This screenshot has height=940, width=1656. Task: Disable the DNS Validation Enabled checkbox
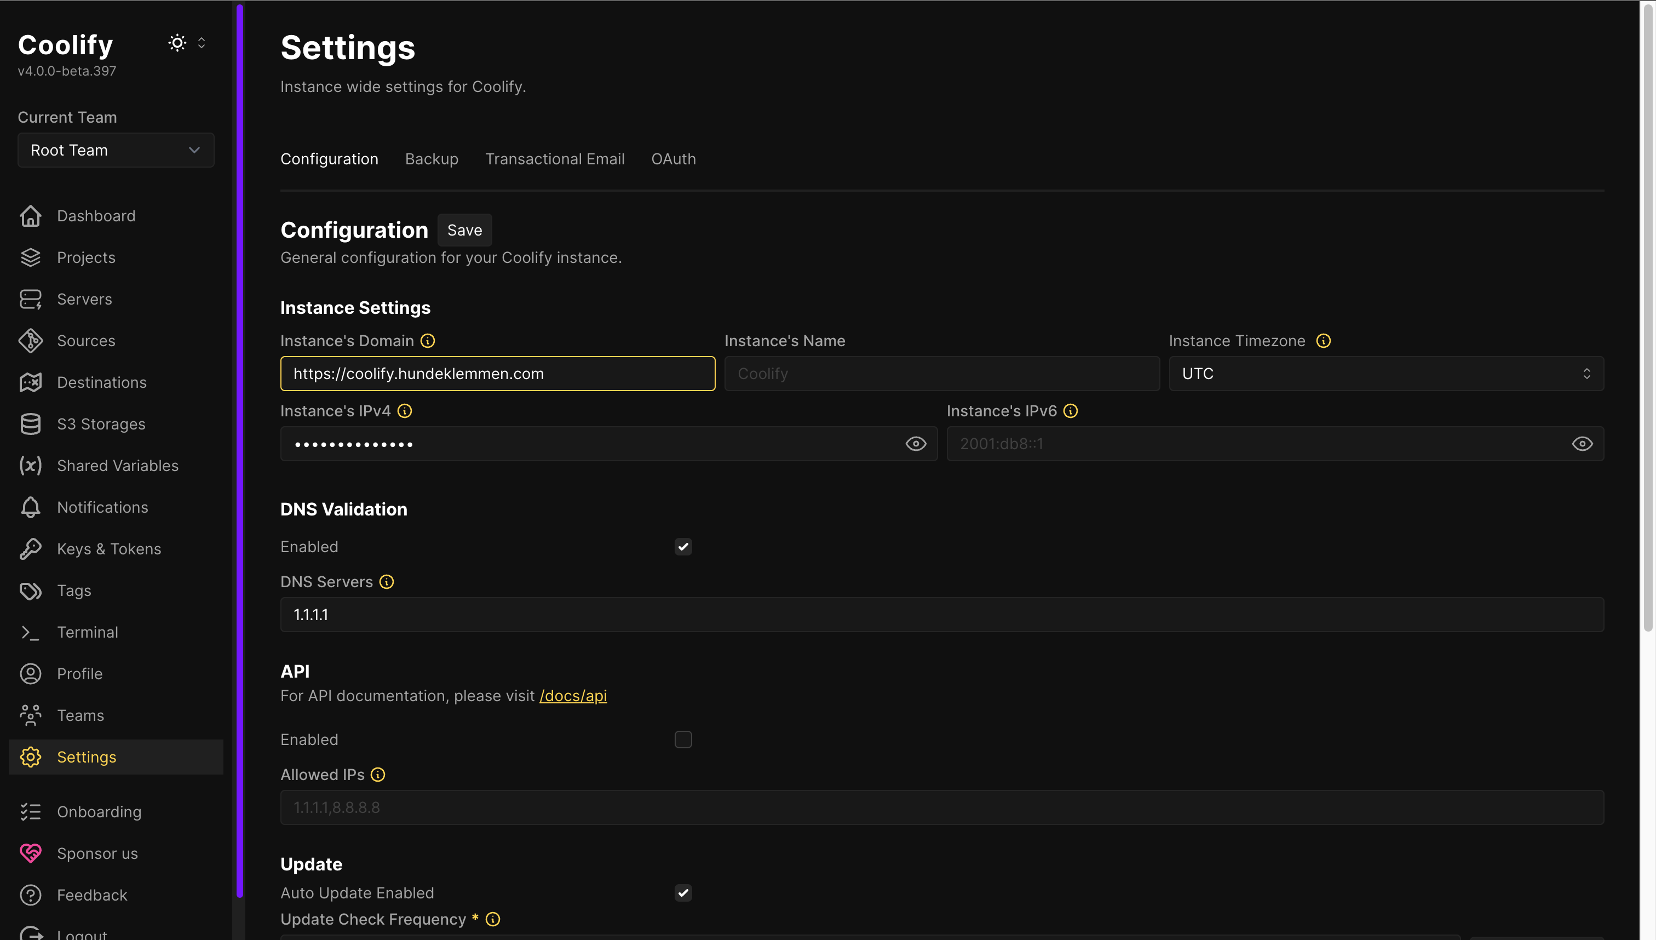click(x=683, y=547)
